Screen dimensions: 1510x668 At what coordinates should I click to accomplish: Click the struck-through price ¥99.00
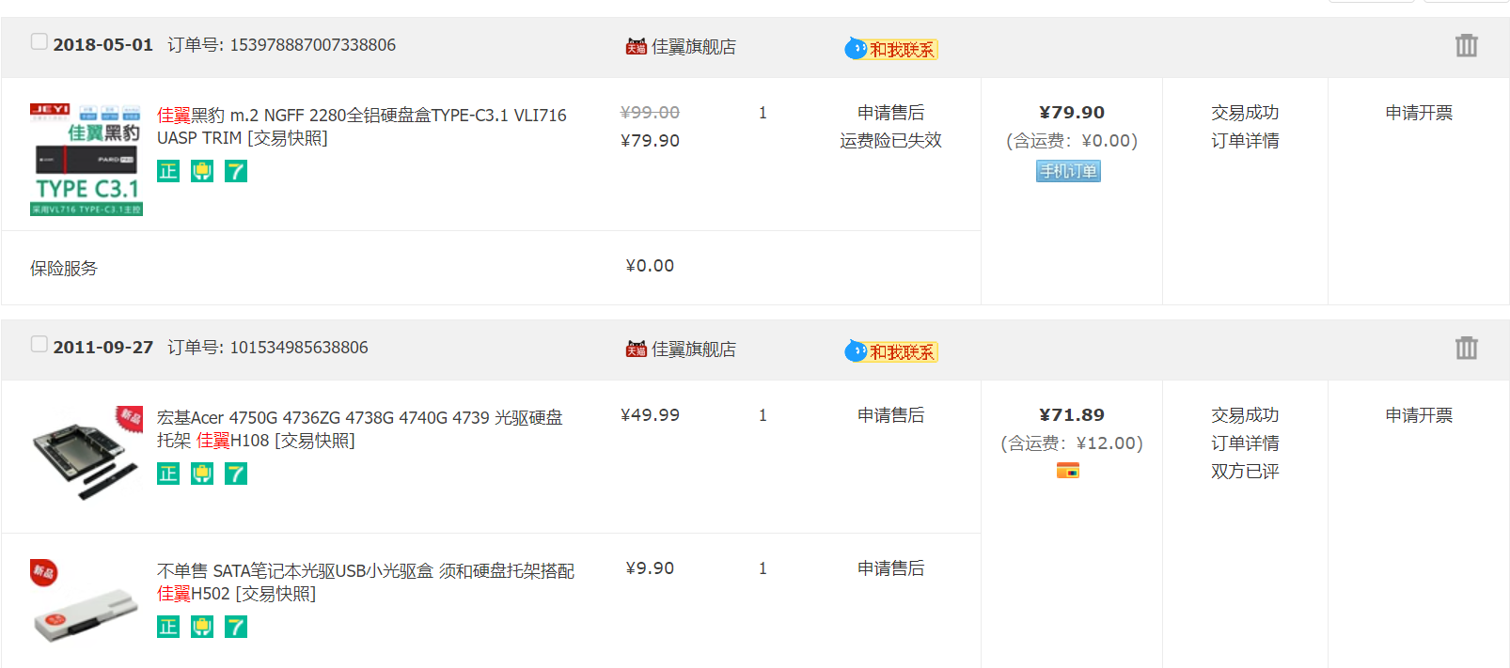(650, 113)
